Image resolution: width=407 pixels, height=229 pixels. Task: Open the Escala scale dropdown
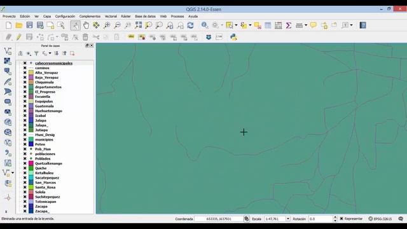coord(288,219)
